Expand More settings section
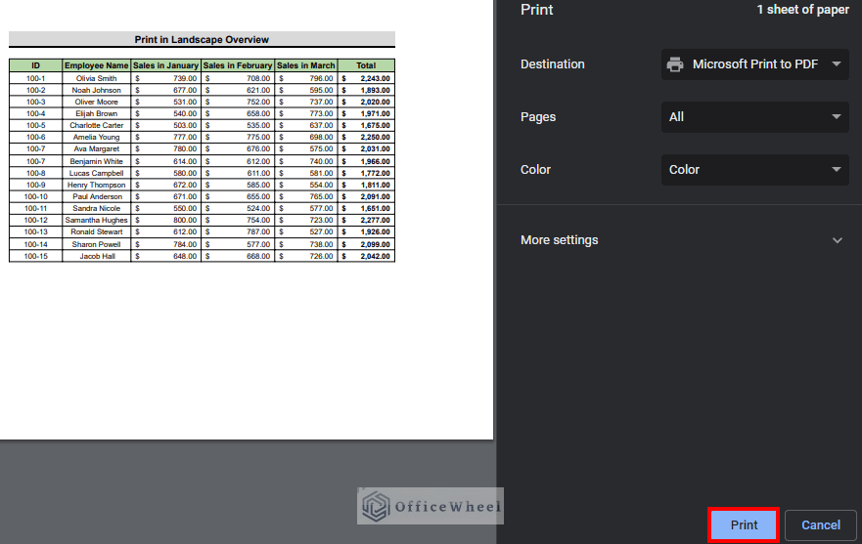 pos(681,240)
